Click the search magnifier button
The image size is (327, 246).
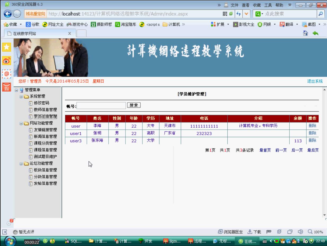(320, 14)
